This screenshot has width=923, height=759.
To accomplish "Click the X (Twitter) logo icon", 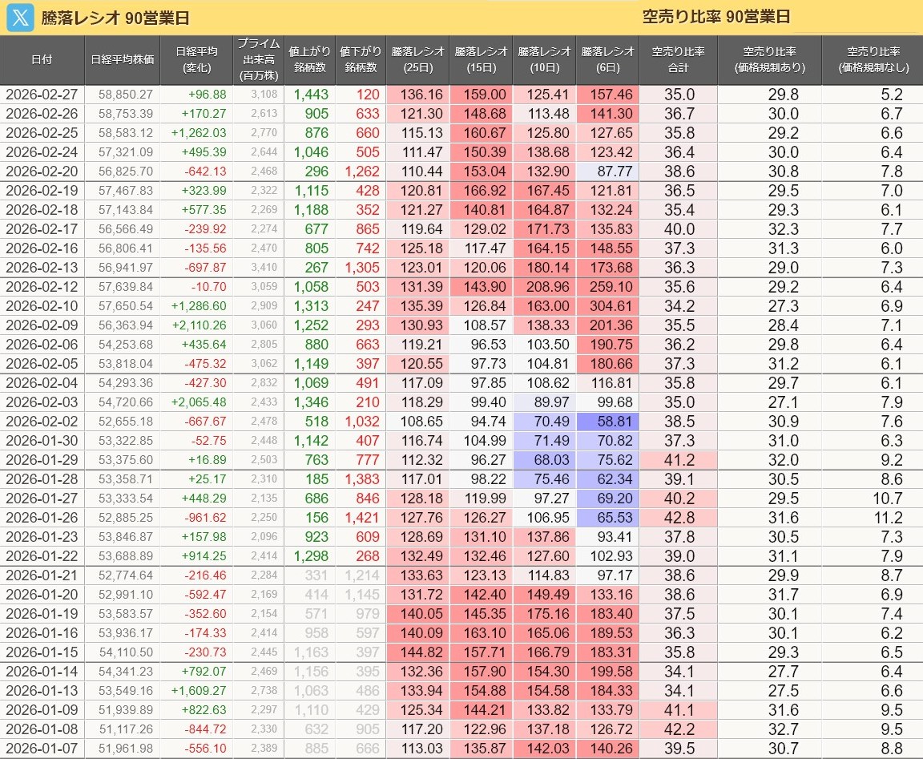I will click(19, 18).
